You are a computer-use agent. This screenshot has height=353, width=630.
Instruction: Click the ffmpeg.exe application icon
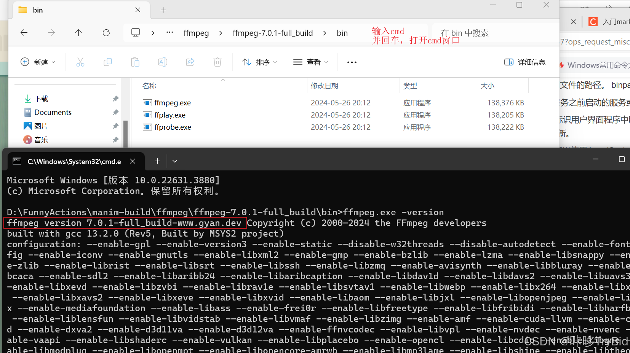pyautogui.click(x=147, y=103)
